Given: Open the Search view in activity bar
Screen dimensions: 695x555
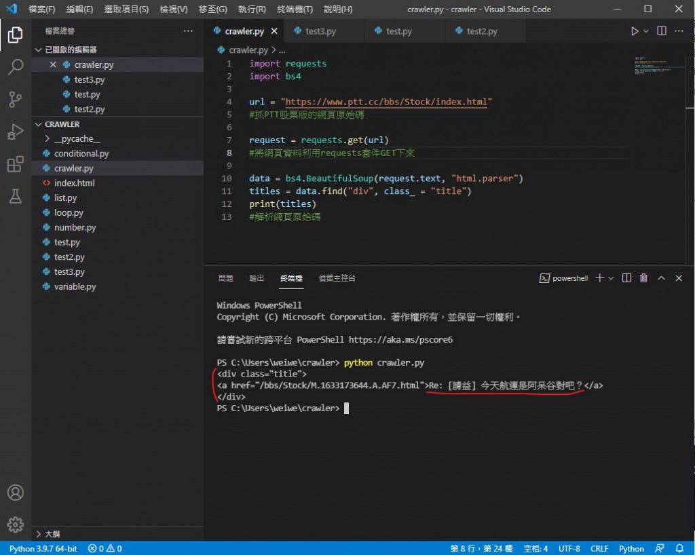Looking at the screenshot, I should (15, 66).
